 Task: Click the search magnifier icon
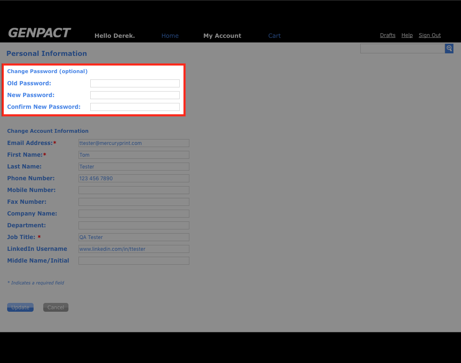click(x=449, y=49)
